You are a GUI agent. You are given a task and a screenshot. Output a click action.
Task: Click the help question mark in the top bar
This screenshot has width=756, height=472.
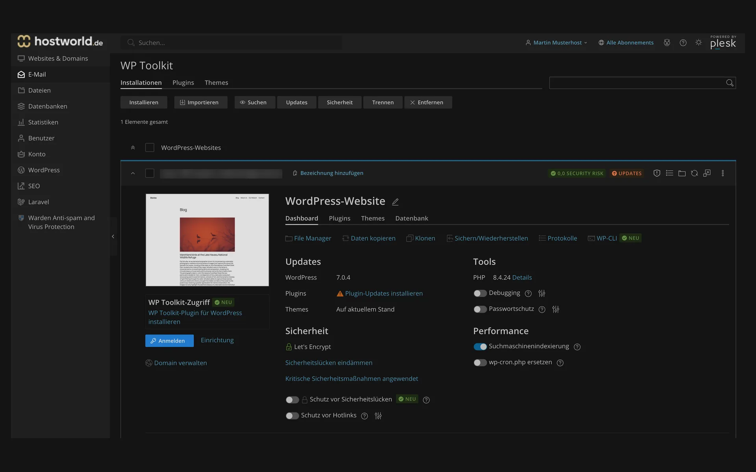point(683,42)
